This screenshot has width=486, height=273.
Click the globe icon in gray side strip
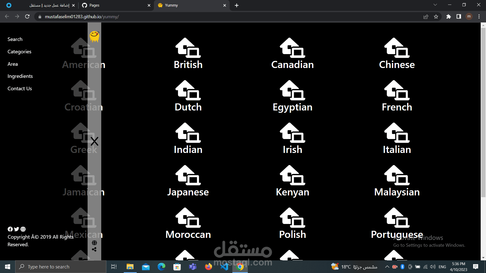pos(94,243)
